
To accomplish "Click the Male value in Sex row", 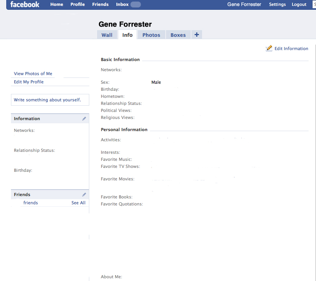I will (156, 82).
